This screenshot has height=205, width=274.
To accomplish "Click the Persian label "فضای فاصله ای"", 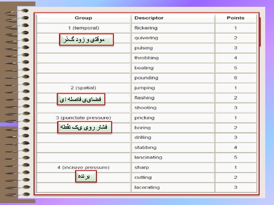I will click(81, 99).
